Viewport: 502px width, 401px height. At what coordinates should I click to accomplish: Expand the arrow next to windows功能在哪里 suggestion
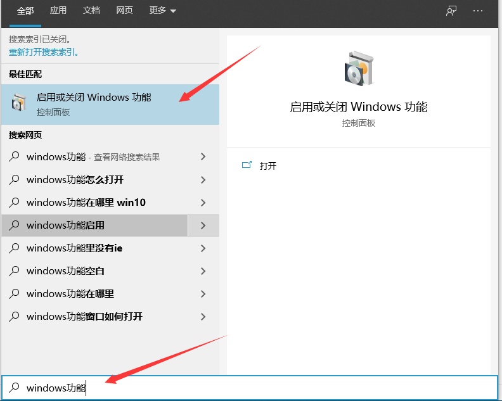[203, 294]
